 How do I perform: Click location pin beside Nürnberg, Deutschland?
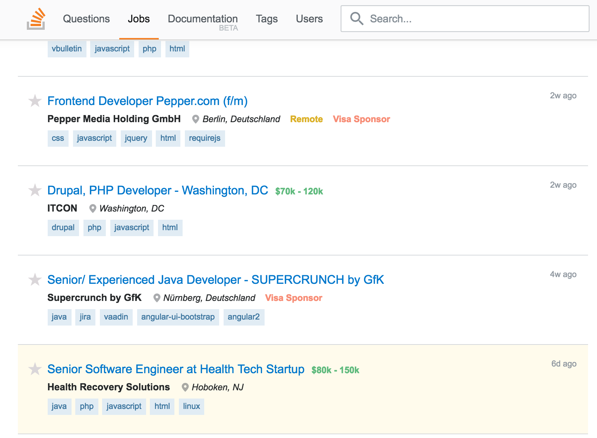coord(157,298)
